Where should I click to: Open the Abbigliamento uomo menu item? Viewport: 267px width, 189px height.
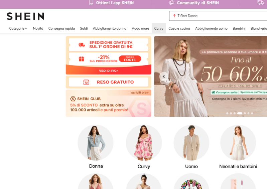[211, 28]
